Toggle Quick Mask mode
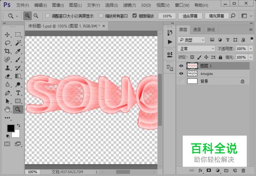The image size is (256, 176). click(x=7, y=144)
